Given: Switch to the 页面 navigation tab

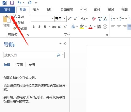Looking at the screenshot, I should coord(20,65).
